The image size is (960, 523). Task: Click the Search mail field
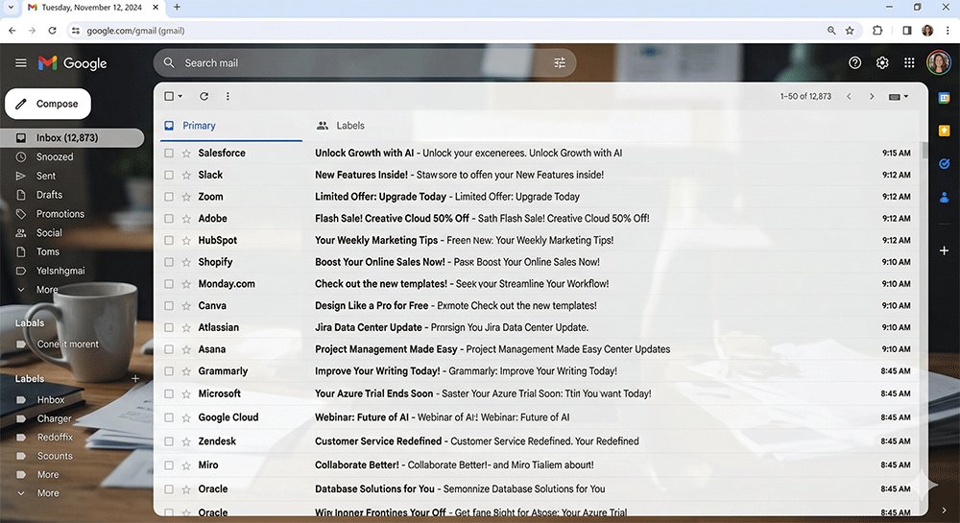click(x=365, y=63)
